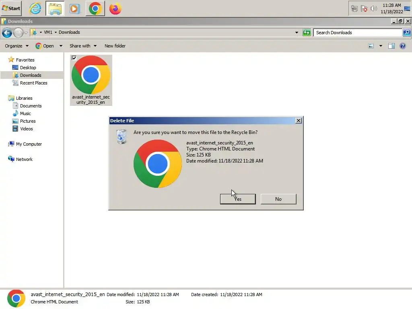Click the folder icon in address bar

34,32
